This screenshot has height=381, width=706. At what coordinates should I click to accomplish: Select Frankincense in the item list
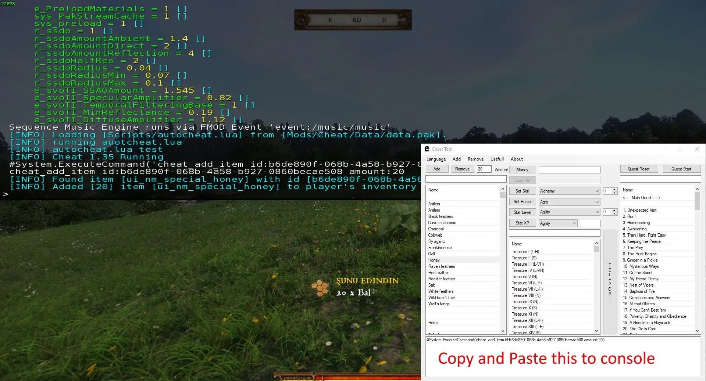coord(463,248)
